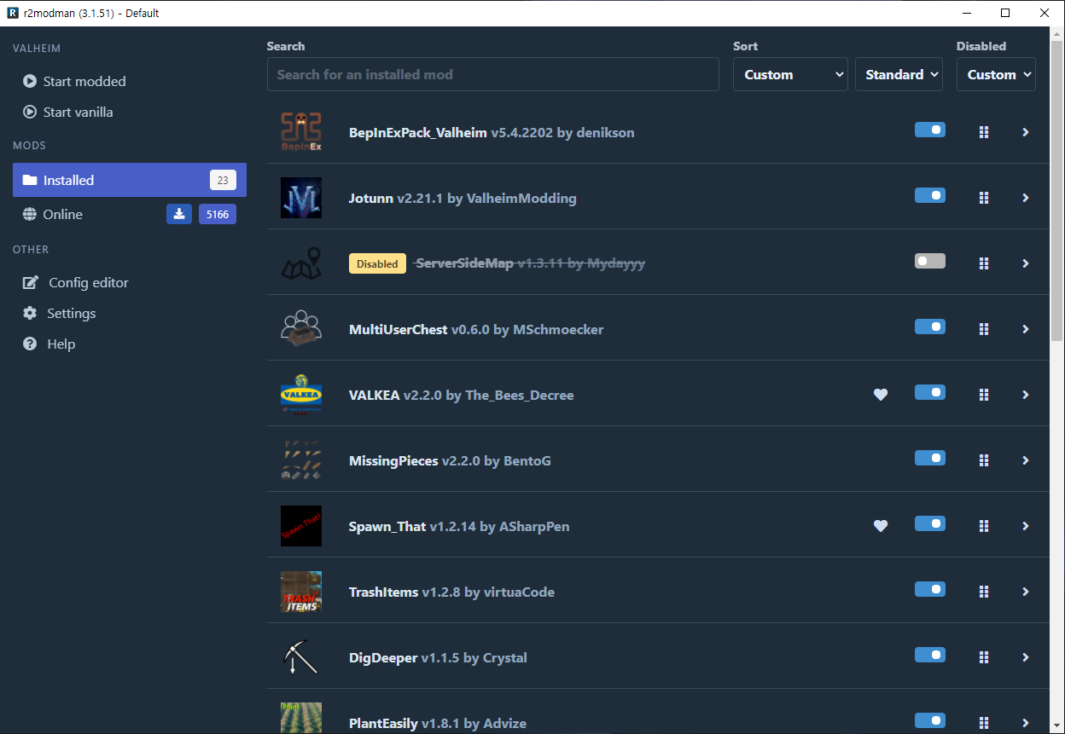The width and height of the screenshot is (1065, 734).
Task: Disable the MultiUserChest mod toggle
Action: 930,327
